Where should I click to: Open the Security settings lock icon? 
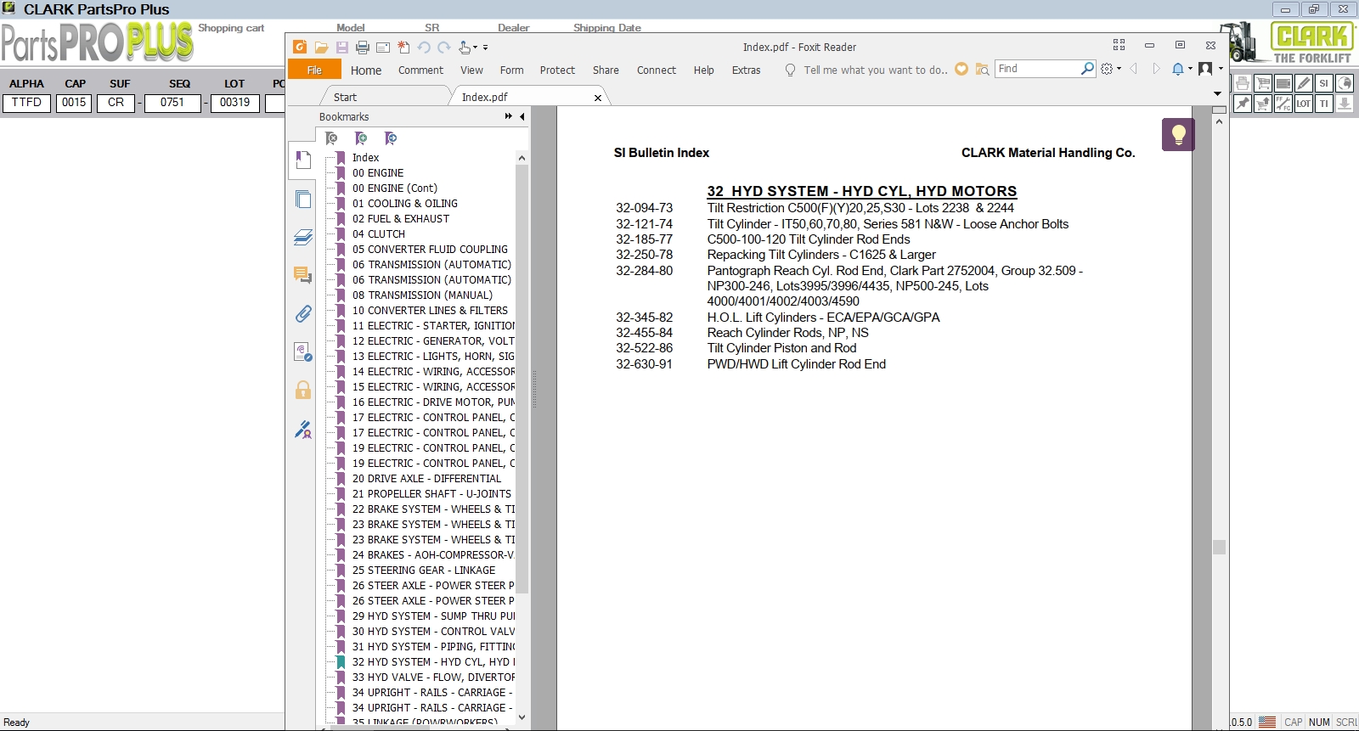pyautogui.click(x=303, y=391)
